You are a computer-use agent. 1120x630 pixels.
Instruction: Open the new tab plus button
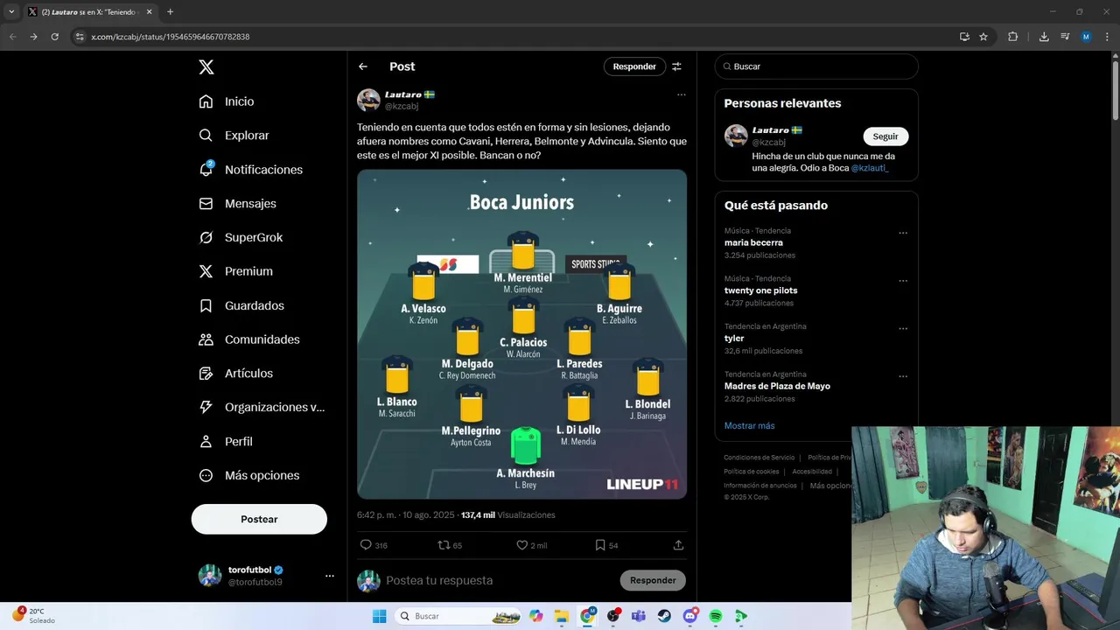170,11
